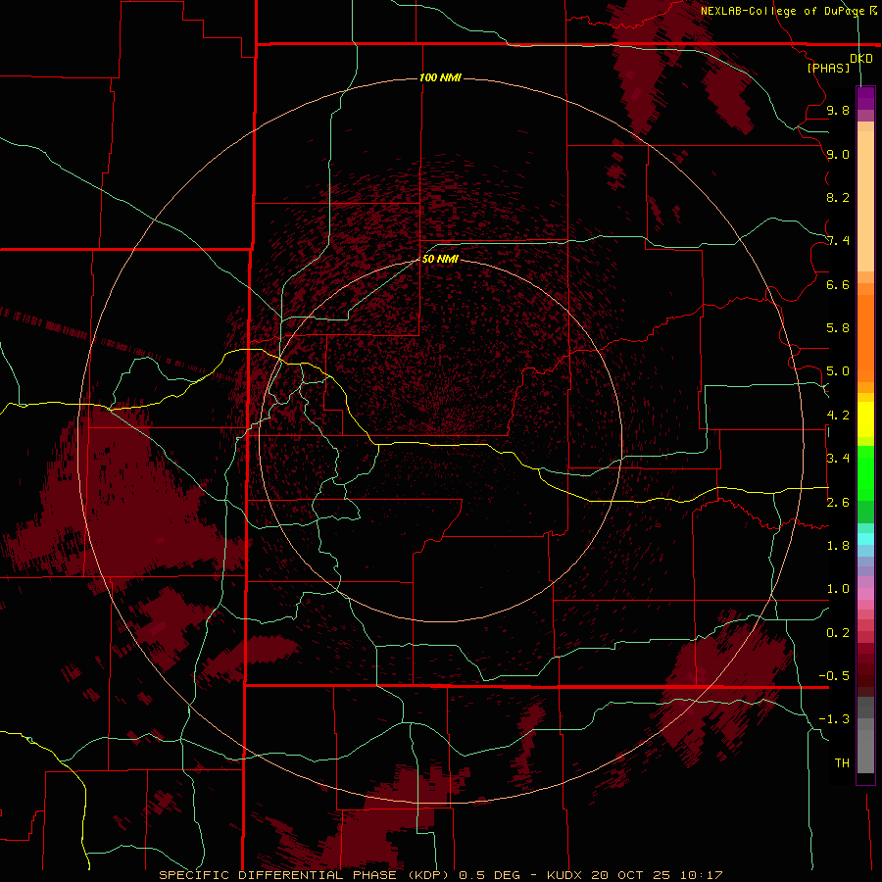
Task: Click the 1.0 scale value
Action: click(x=838, y=589)
